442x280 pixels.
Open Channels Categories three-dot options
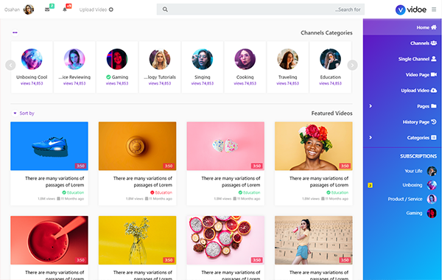tap(15, 32)
